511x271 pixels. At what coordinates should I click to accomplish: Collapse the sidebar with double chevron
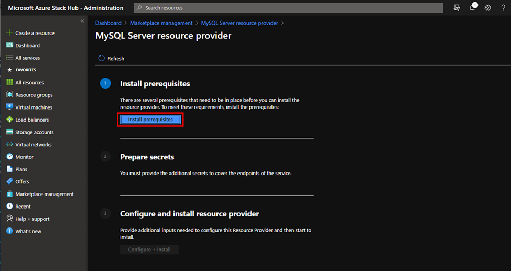point(82,21)
